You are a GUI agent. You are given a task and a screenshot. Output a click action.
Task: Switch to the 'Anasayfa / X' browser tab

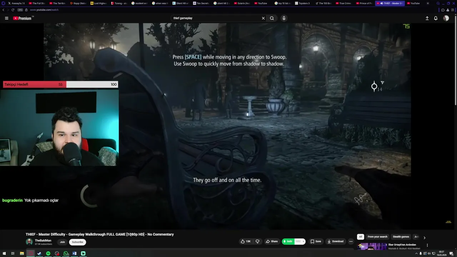coord(16,3)
